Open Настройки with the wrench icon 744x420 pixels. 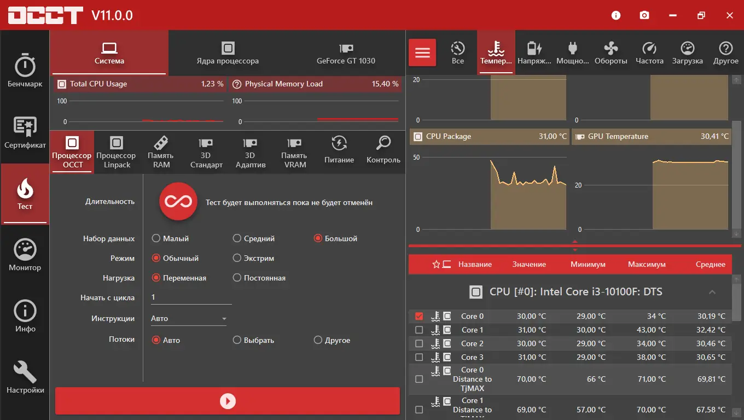click(x=25, y=377)
